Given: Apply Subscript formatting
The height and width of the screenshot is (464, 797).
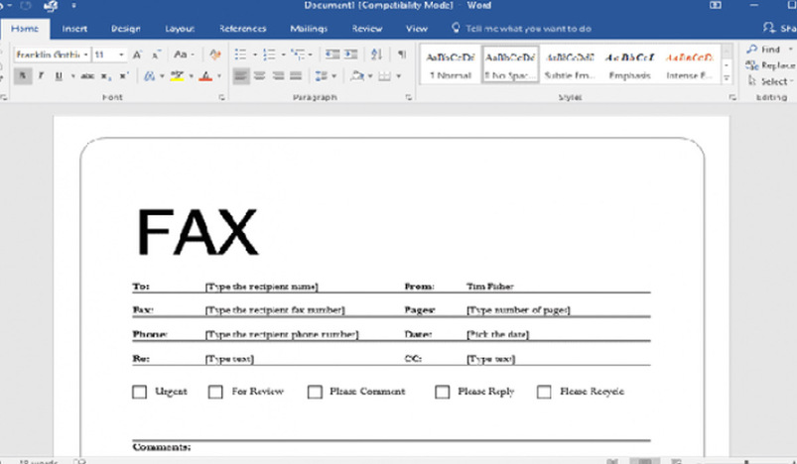Looking at the screenshot, I should tap(106, 76).
